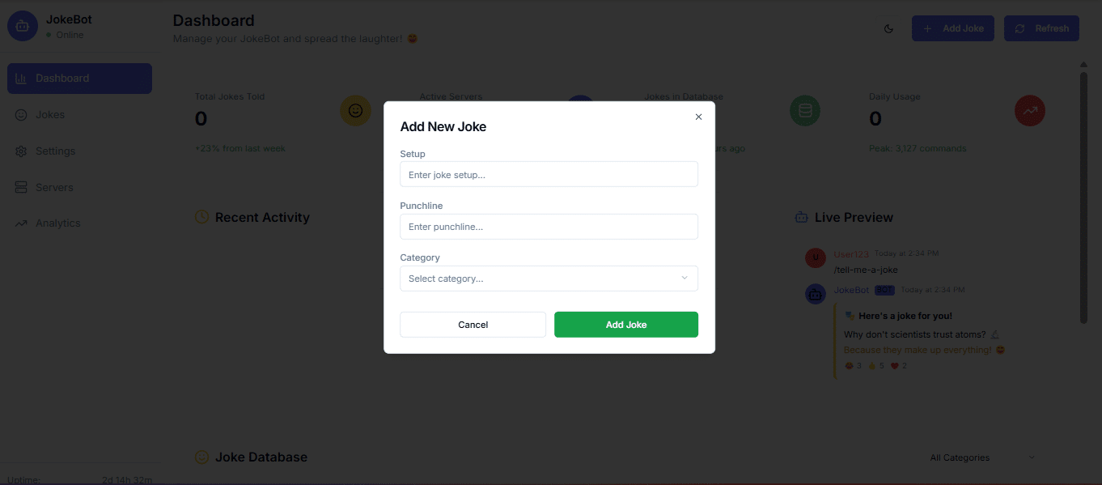This screenshot has width=1102, height=485.
Task: Click the page vertical scrollbar
Action: tap(1083, 198)
